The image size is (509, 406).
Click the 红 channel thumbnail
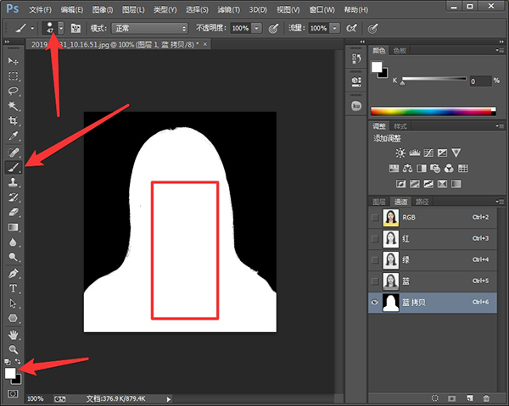(392, 238)
